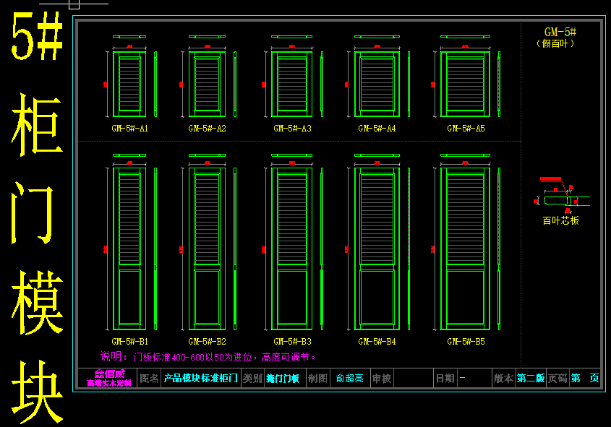The height and width of the screenshot is (427, 611).
Task: Select the 百叶芯板 section detail drawing
Action: pos(564,200)
